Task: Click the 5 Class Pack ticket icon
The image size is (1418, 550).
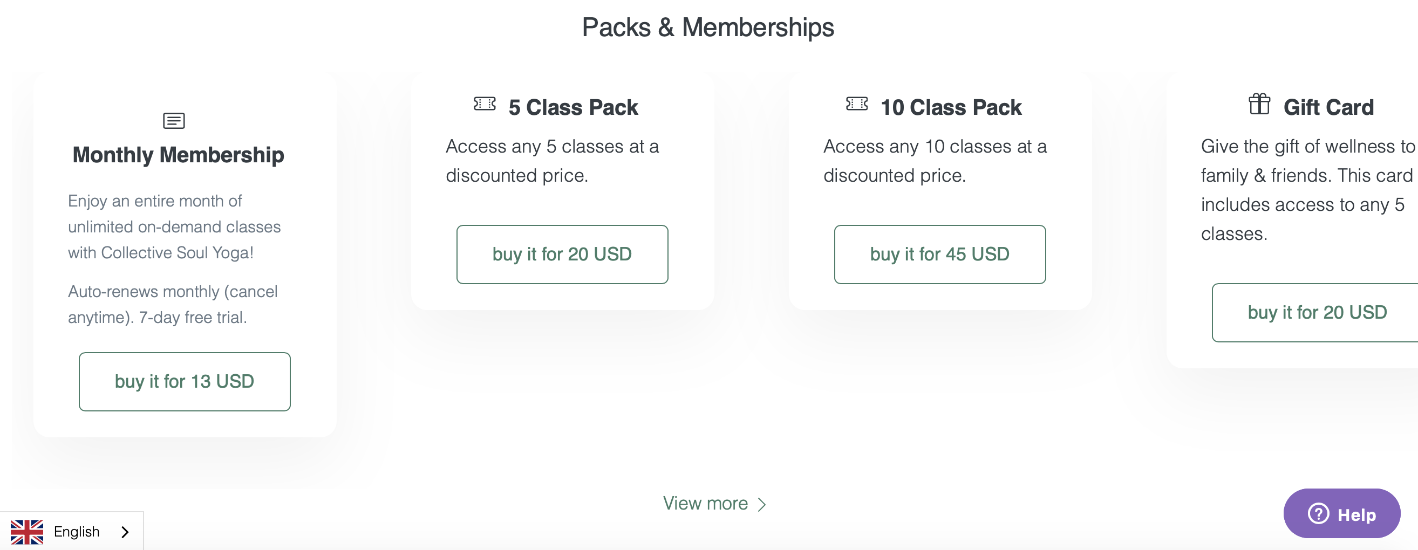Action: click(485, 104)
